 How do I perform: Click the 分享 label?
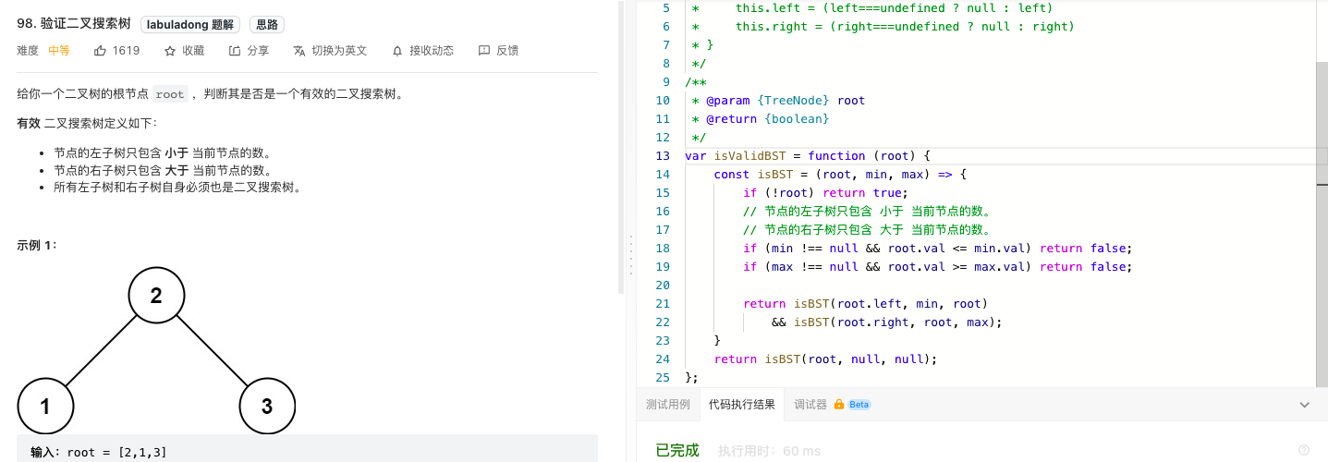[259, 51]
